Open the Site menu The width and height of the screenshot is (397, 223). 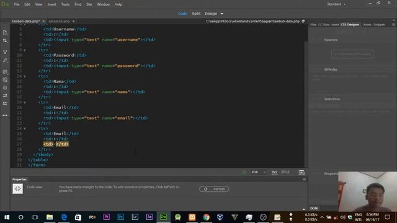[x=89, y=4]
